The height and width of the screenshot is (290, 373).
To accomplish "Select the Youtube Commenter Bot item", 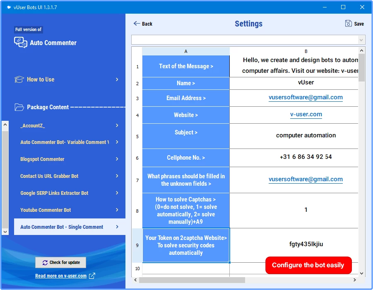I will [x=70, y=210].
